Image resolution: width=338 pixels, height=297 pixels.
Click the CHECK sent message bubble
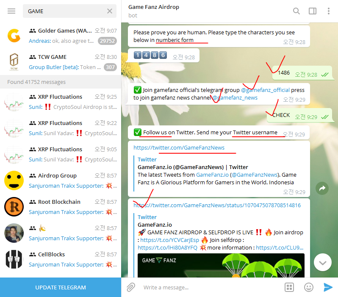[x=300, y=115]
